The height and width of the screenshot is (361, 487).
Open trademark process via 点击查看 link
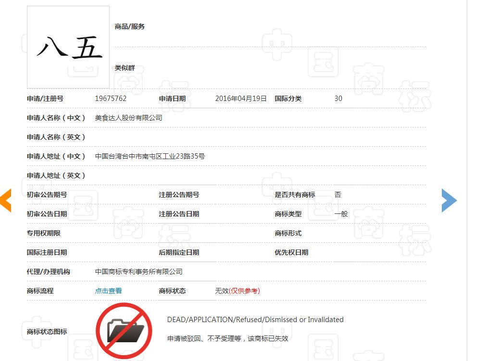point(108,291)
